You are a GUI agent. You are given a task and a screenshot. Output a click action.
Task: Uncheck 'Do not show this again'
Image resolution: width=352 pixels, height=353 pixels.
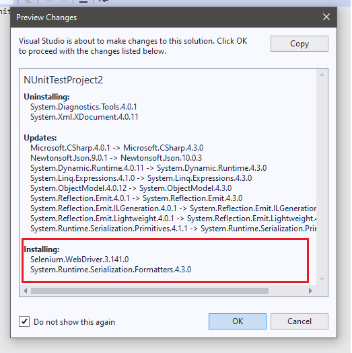pyautogui.click(x=24, y=321)
